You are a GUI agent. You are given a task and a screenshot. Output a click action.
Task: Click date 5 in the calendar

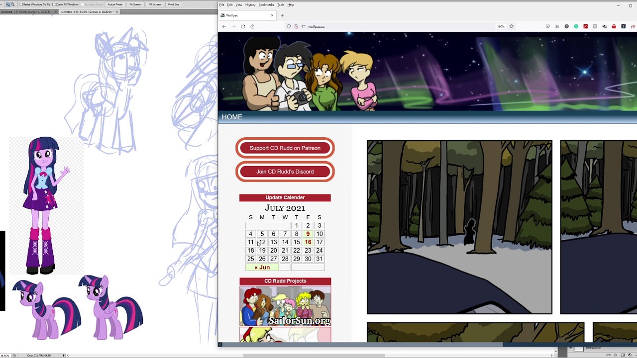point(262,234)
